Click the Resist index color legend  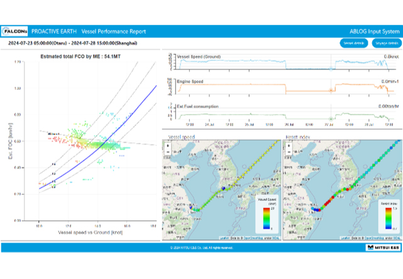tap(388, 217)
